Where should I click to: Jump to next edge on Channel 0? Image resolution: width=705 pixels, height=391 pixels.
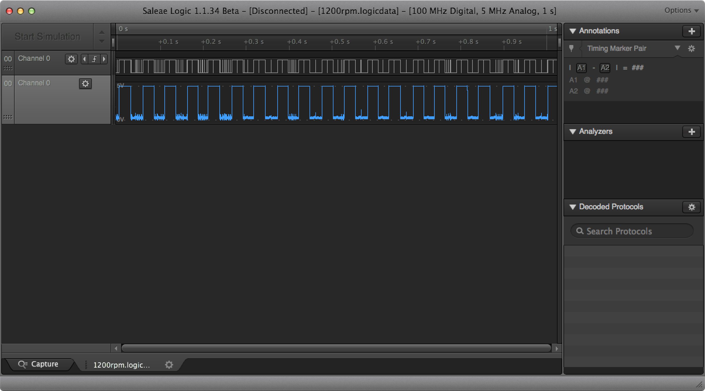pos(104,59)
